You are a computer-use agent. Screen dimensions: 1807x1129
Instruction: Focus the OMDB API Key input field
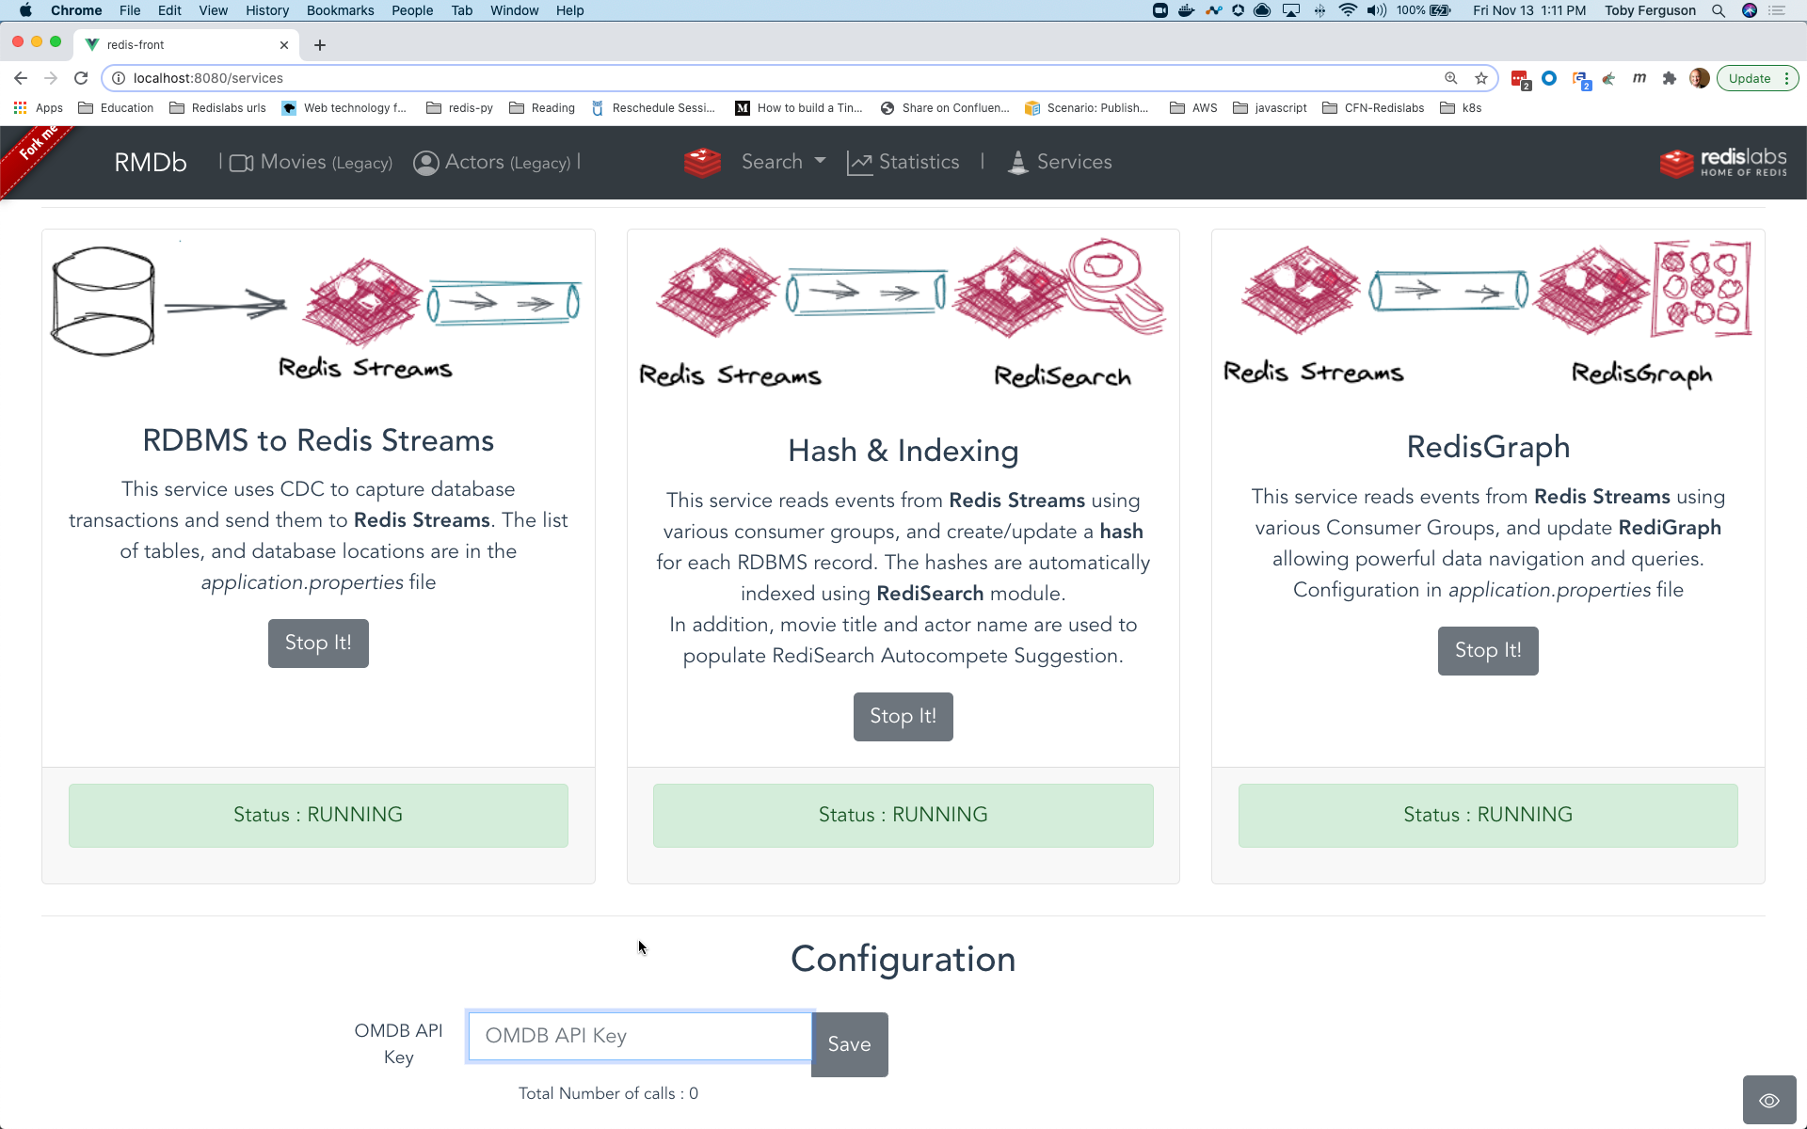click(640, 1036)
